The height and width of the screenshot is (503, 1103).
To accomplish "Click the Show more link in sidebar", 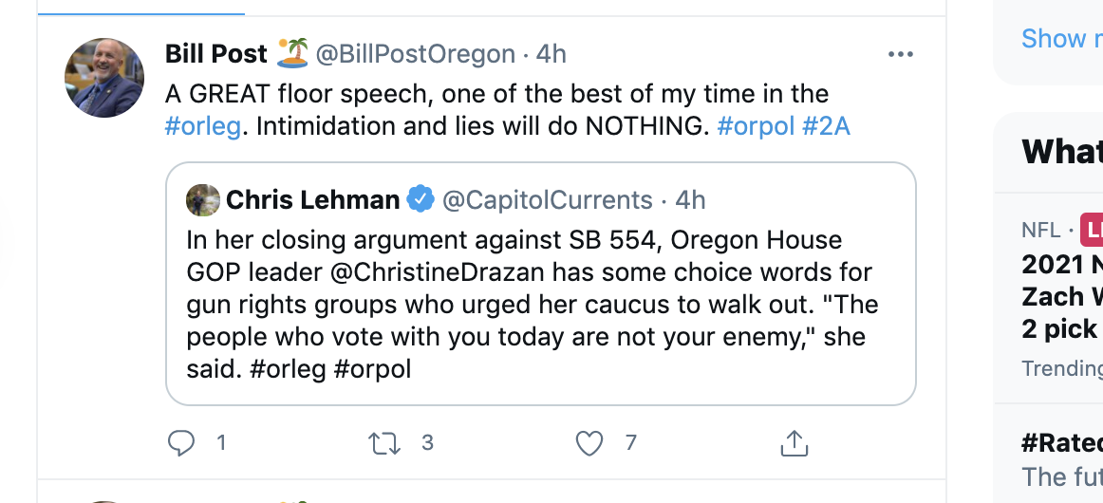I will [x=1060, y=39].
